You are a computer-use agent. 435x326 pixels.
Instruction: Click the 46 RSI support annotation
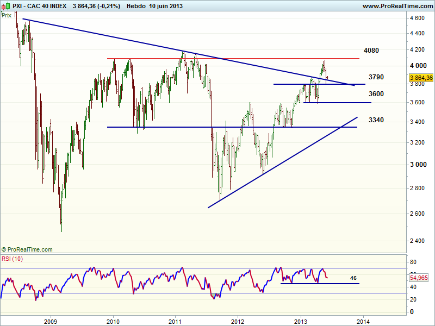[353, 278]
